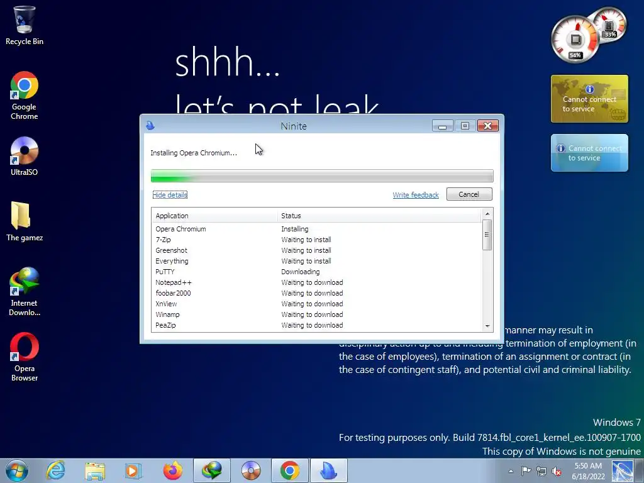Open the Recycle Bin desktop icon

pyautogui.click(x=25, y=25)
